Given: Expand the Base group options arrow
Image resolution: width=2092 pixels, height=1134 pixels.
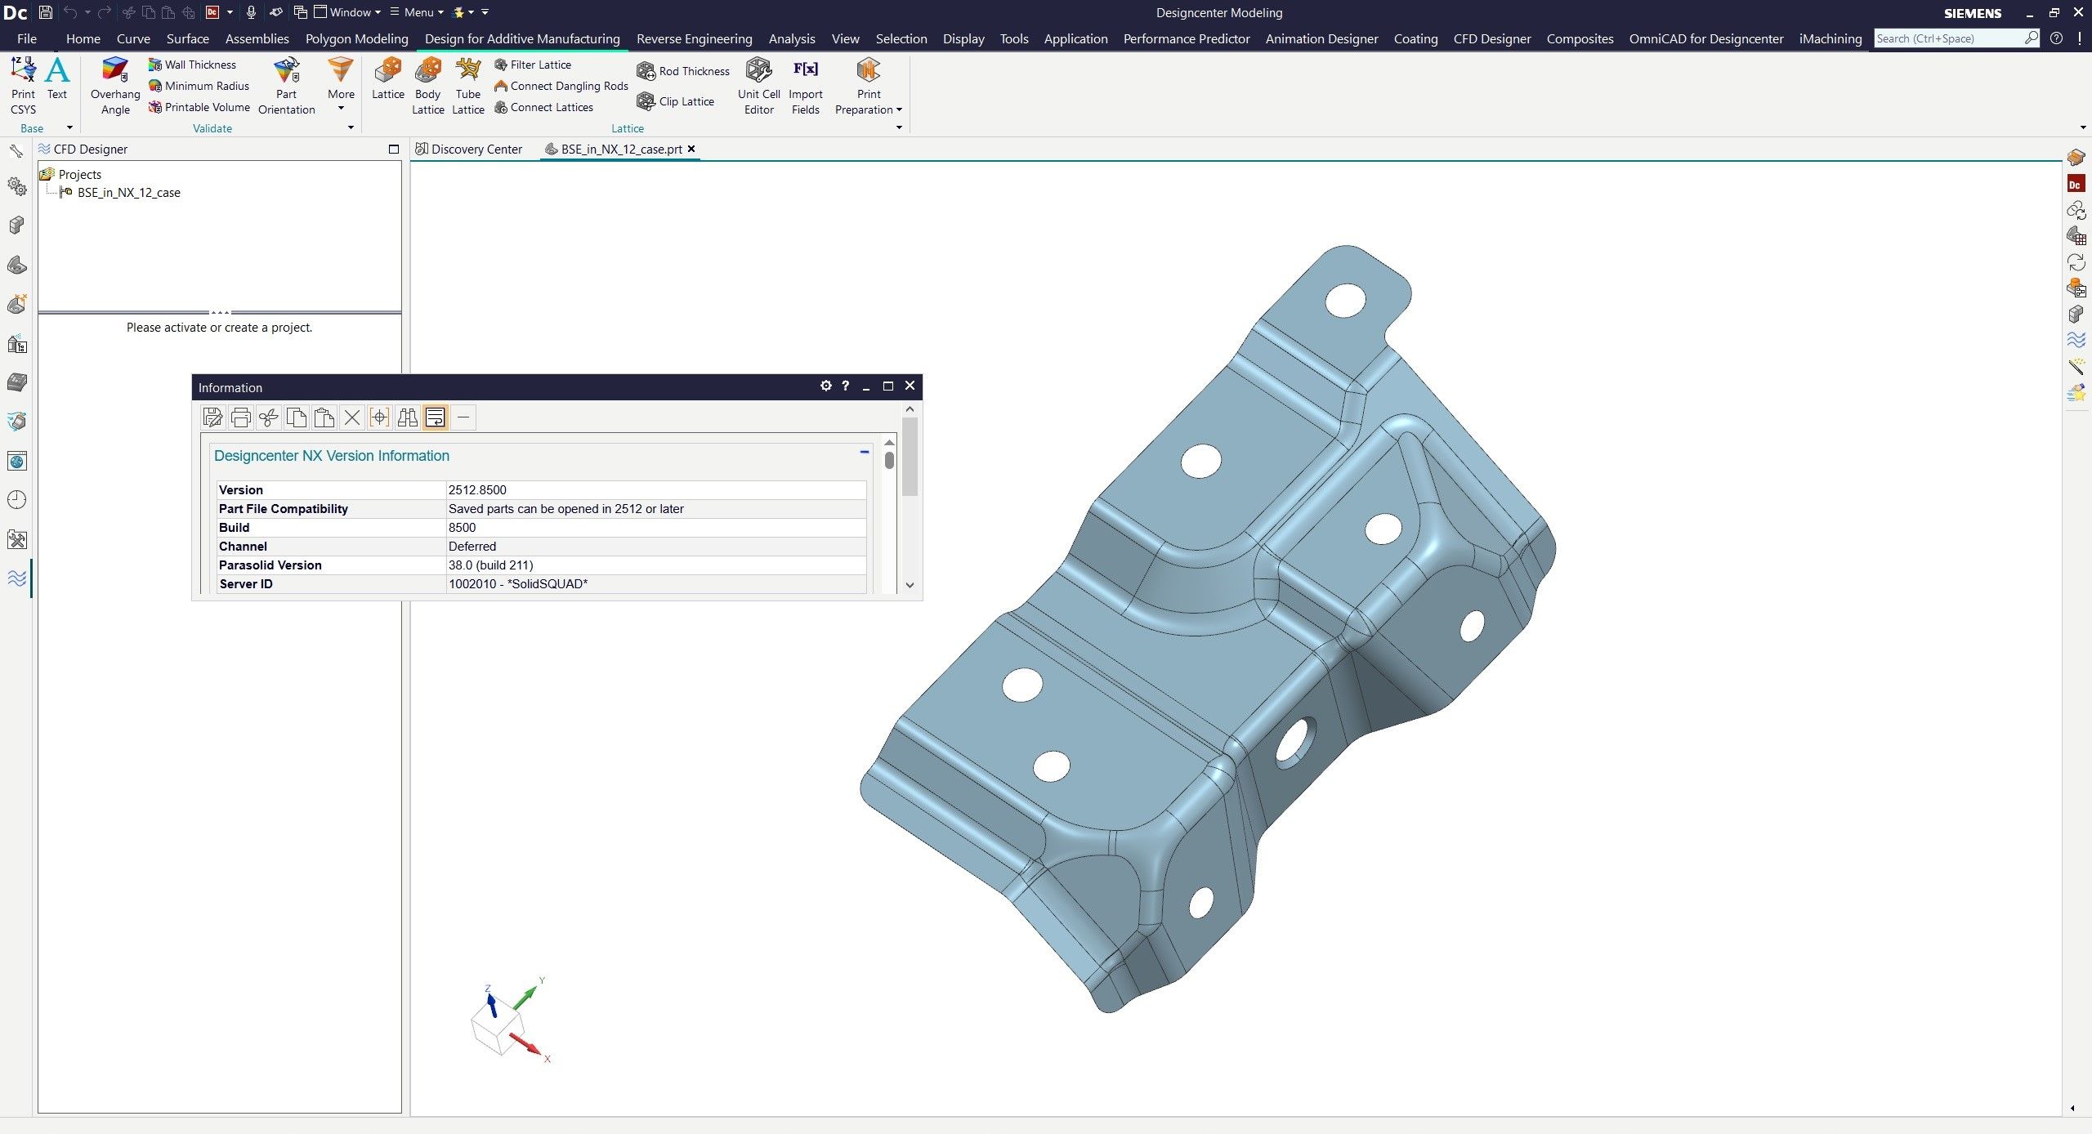Looking at the screenshot, I should (x=69, y=127).
